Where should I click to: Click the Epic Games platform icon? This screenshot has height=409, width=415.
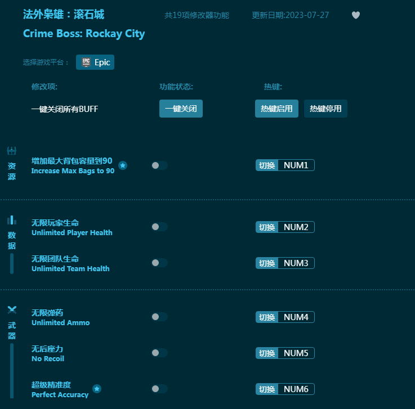click(x=86, y=62)
